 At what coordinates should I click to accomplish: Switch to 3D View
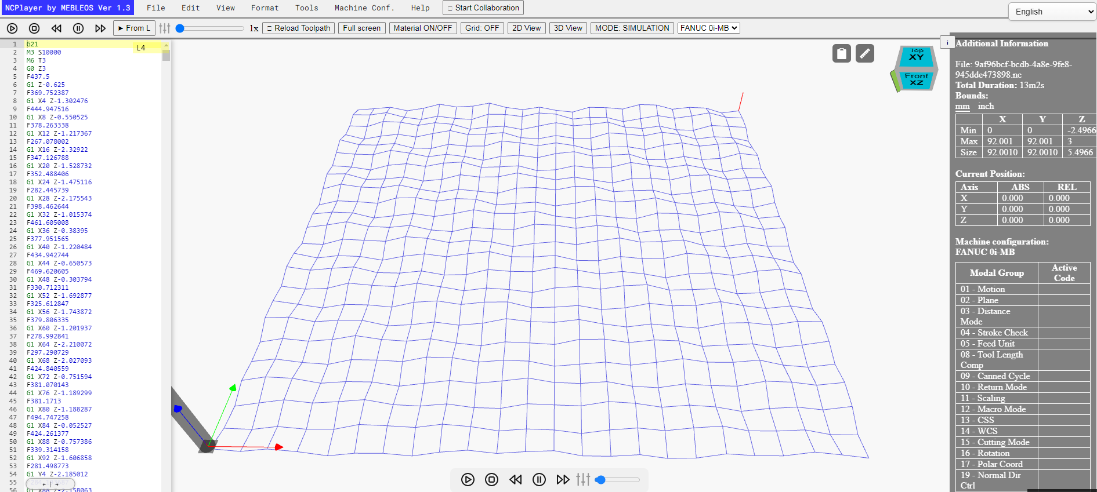click(x=568, y=28)
